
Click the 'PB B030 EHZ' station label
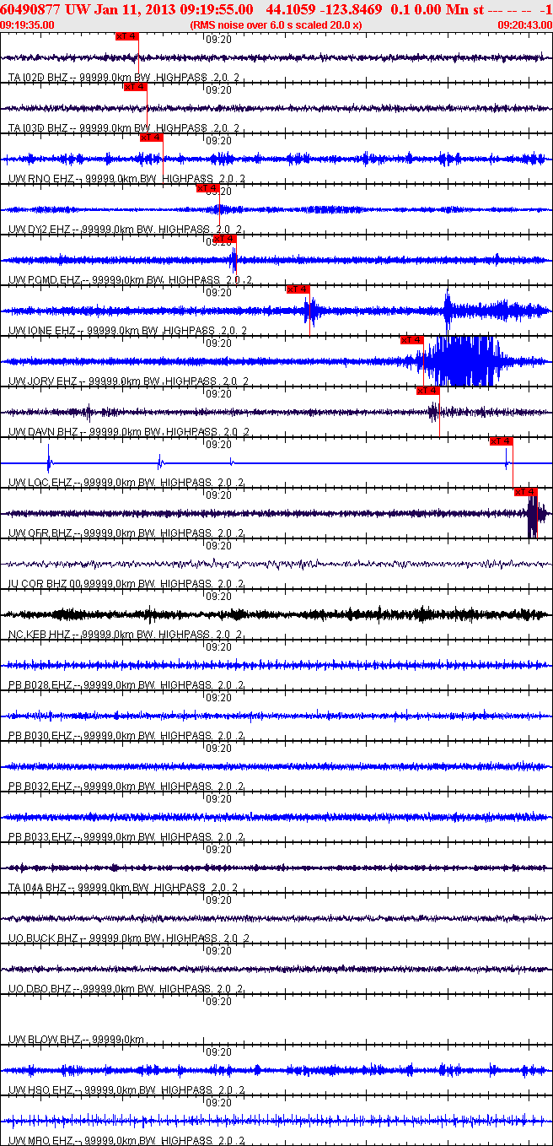coord(40,736)
